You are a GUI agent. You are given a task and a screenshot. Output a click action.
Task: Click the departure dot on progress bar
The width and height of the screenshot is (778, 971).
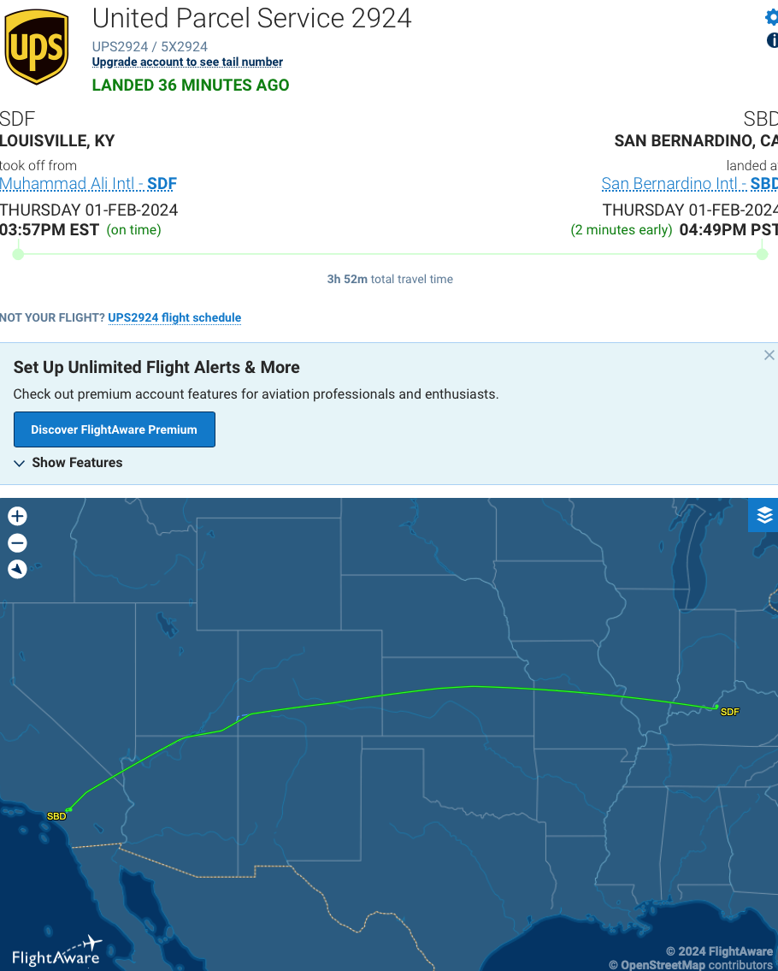18,253
